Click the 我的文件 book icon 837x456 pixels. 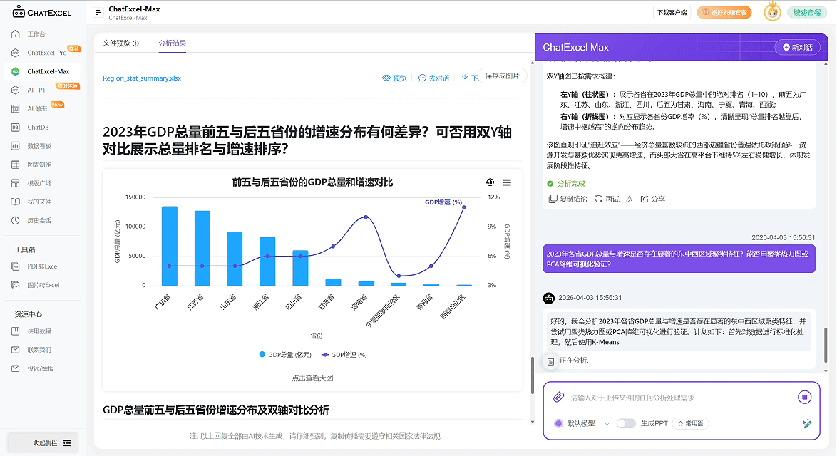click(16, 202)
